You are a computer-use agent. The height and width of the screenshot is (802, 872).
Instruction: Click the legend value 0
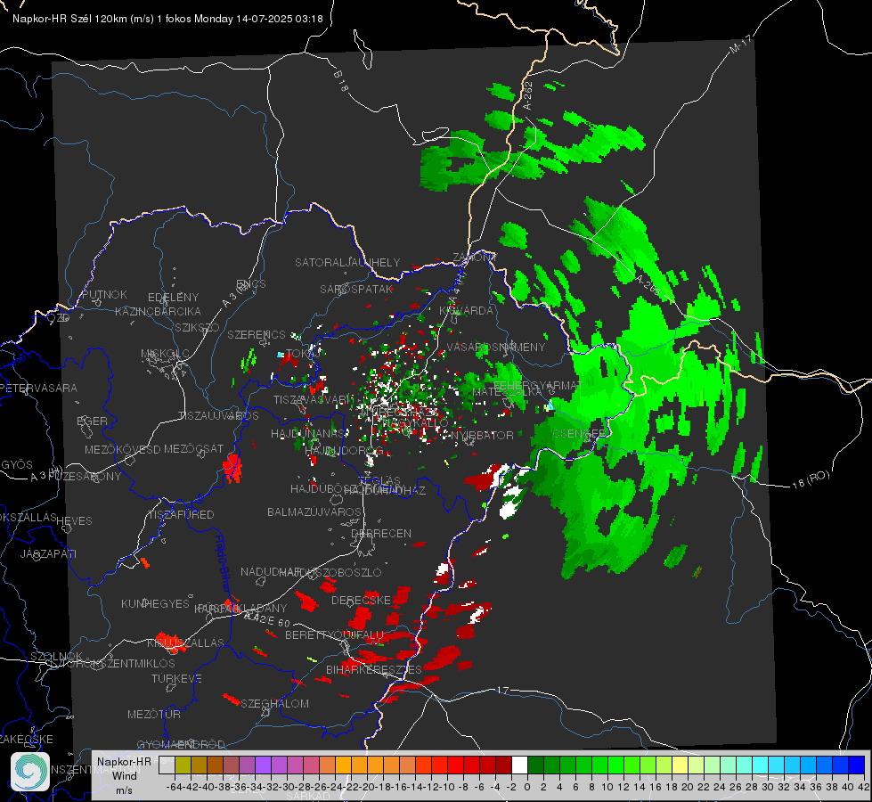pos(527,787)
